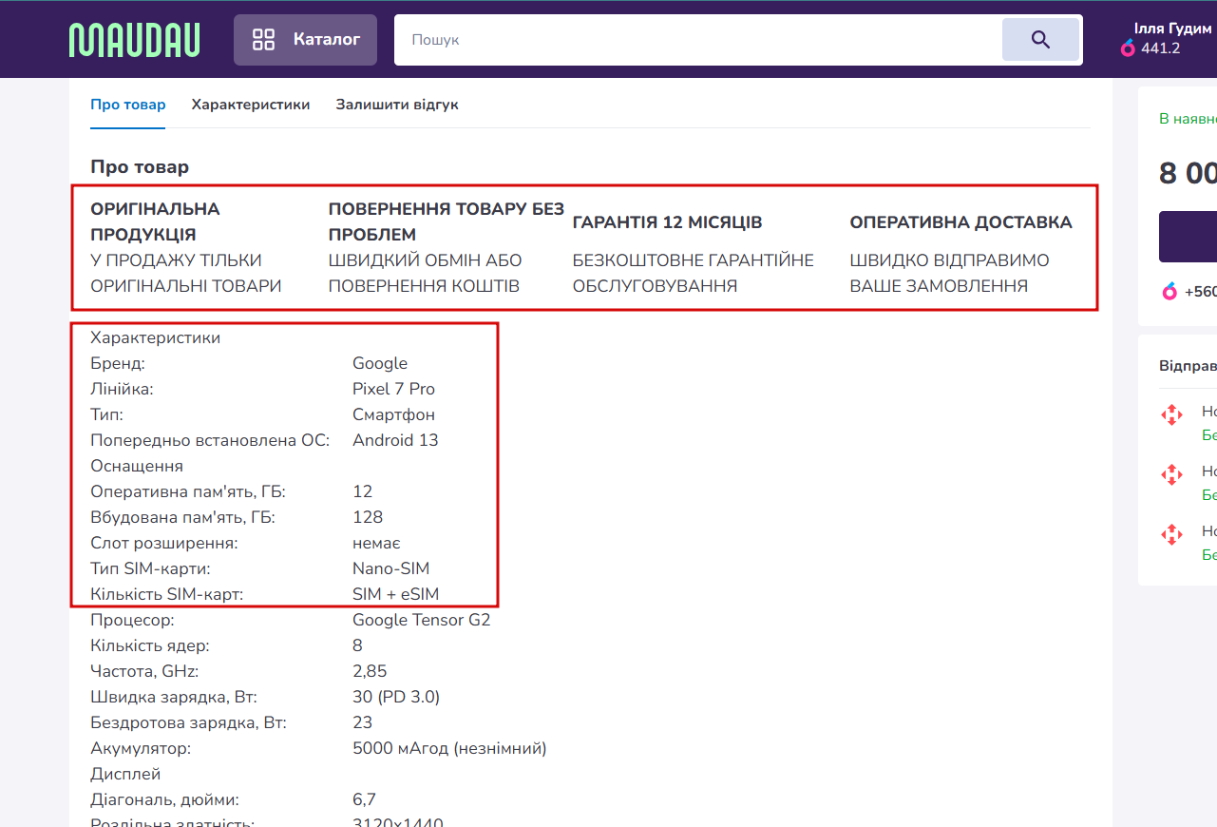Click the Оперативна пам'ять, ГБ label
Screen dimensions: 1217x827
[188, 491]
